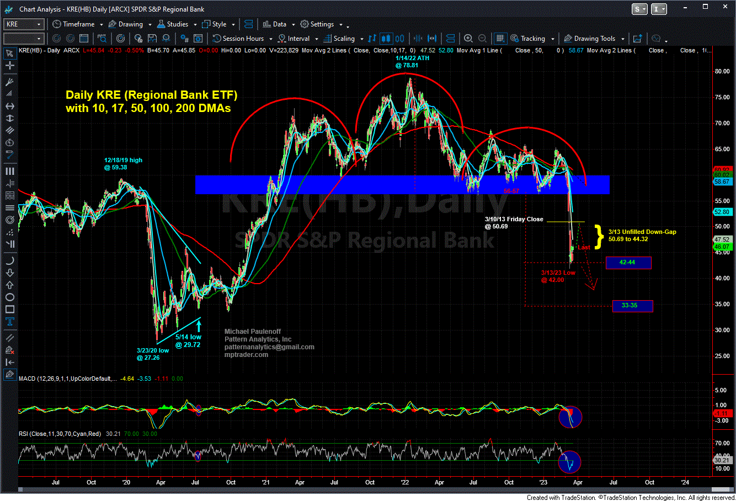Click the zoom out magnifier
This screenshot has height=501, width=736.
pyautogui.click(x=482, y=39)
